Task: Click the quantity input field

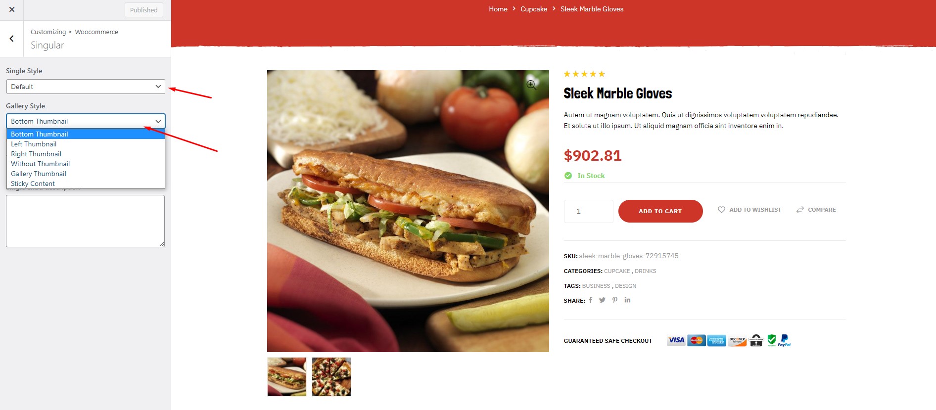Action: [x=588, y=211]
